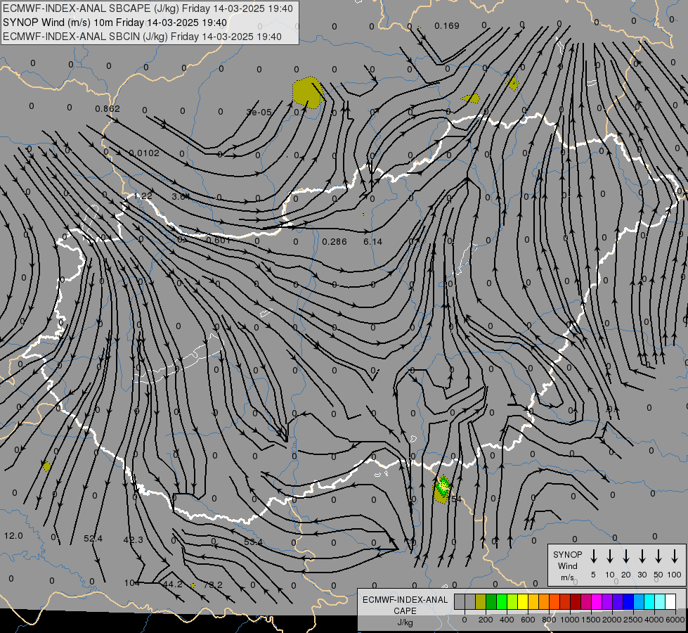
Task: Click the map value 53.4
Action: [x=253, y=542]
